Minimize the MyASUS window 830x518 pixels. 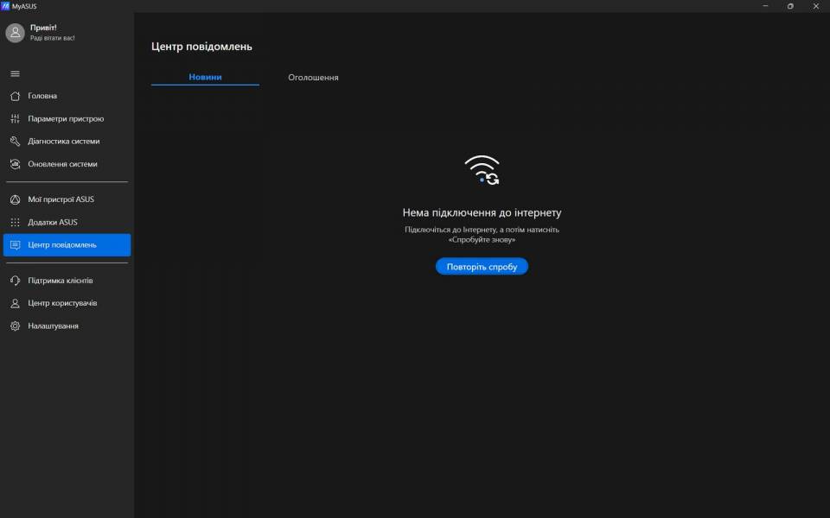(765, 6)
